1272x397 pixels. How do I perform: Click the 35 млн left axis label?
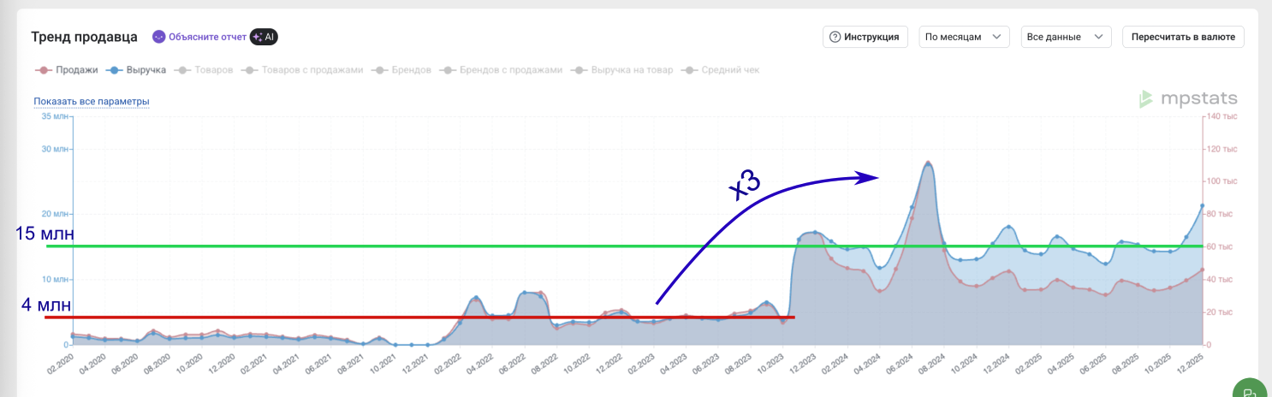pyautogui.click(x=55, y=116)
